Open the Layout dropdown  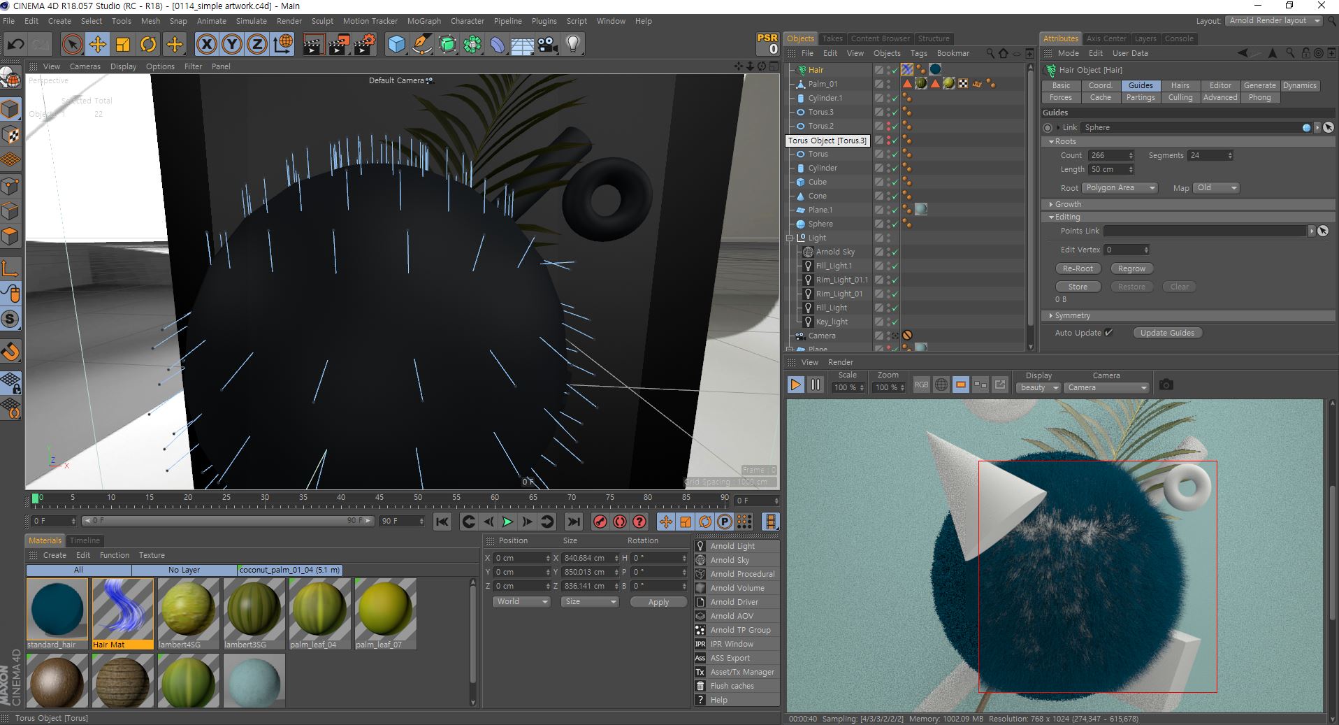point(1274,21)
